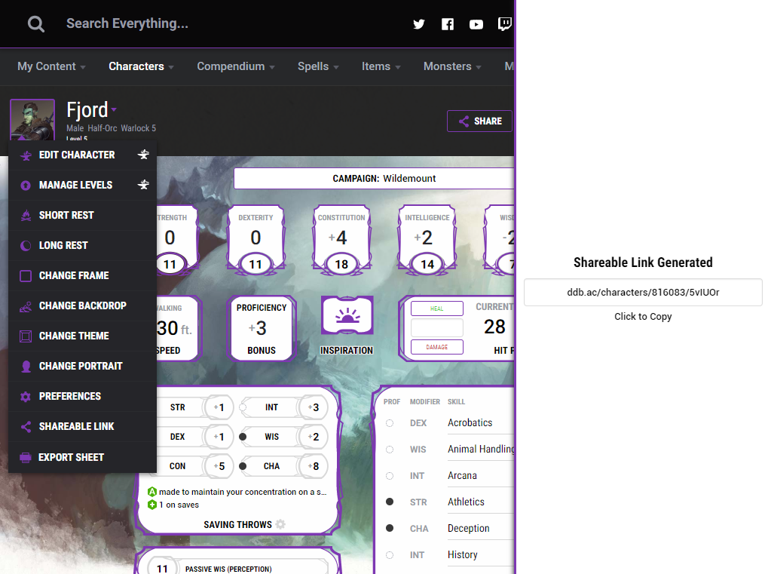Choose Long Rest from menu
This screenshot has width=768, height=574.
[82, 246]
